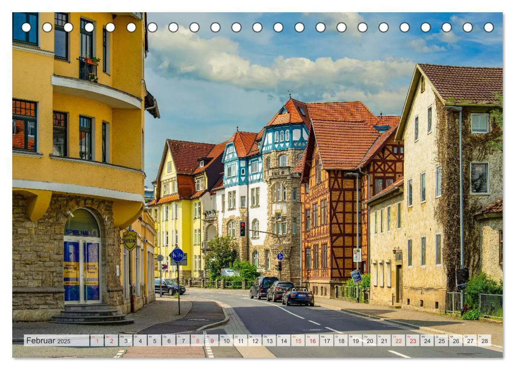
Task: Select Saturday 1 in the calendar strip
Action: pos(97,340)
